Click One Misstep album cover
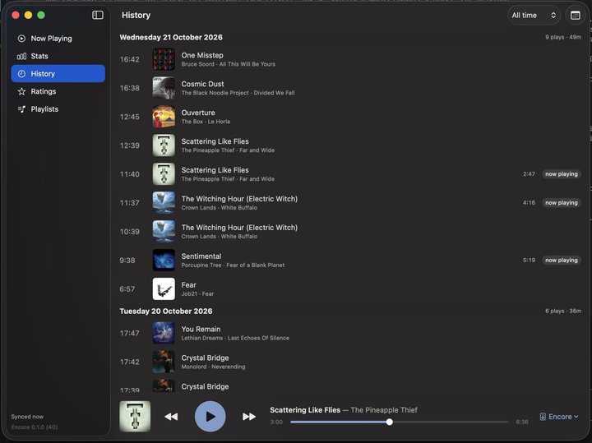The width and height of the screenshot is (592, 443). click(x=164, y=59)
